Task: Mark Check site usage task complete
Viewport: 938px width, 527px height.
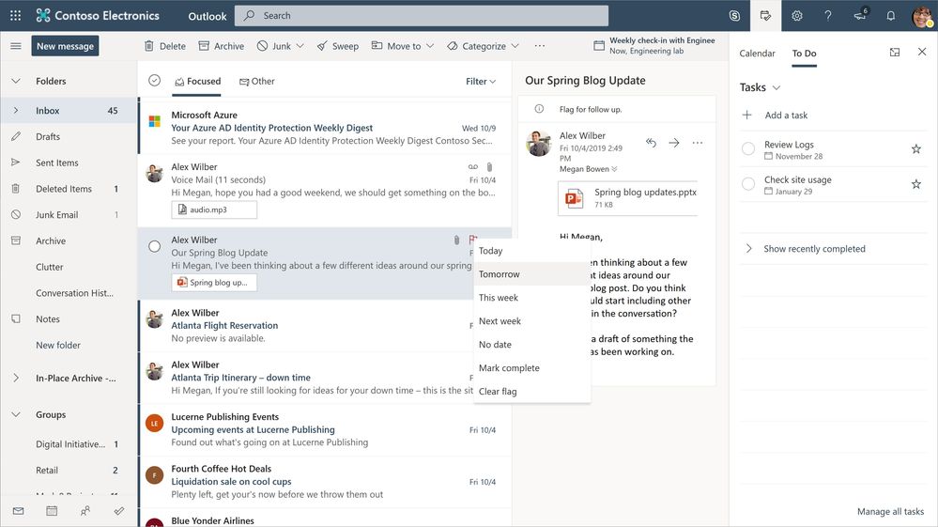Action: point(747,184)
